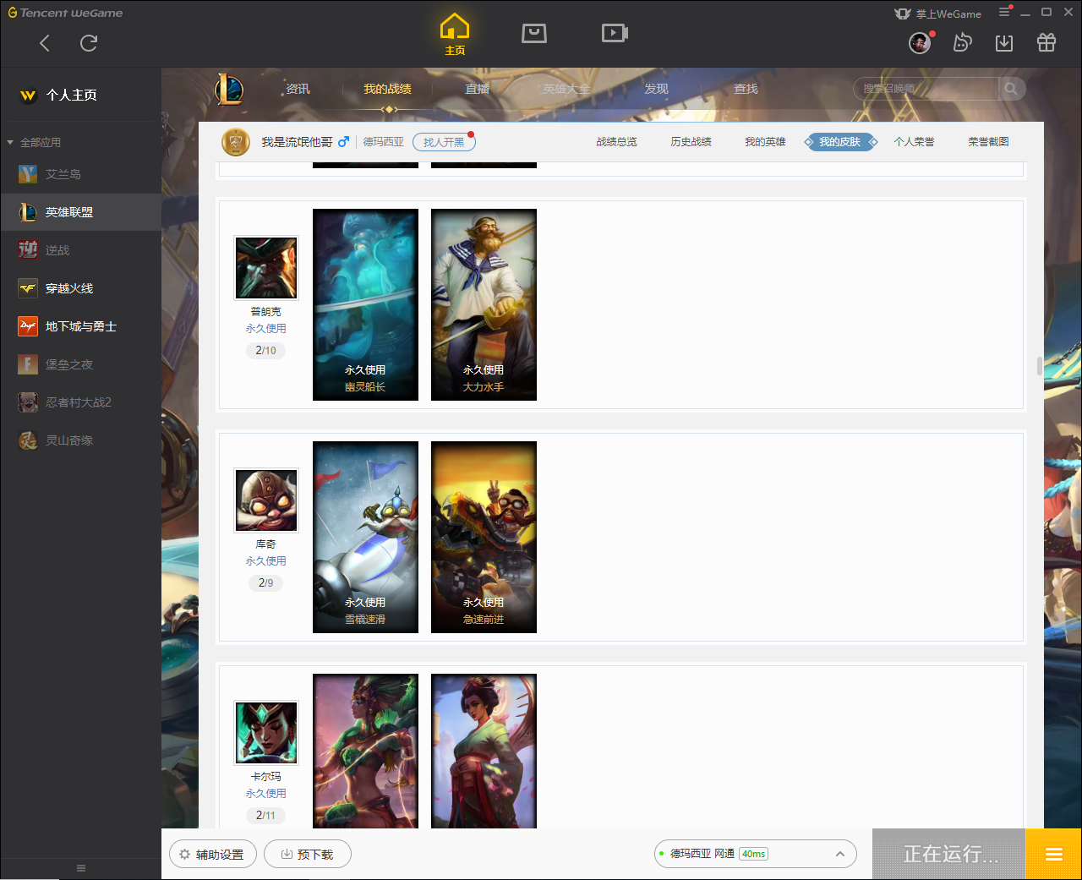Open 堡垒之夜 in the sidebar
The height and width of the screenshot is (880, 1082).
(x=80, y=364)
